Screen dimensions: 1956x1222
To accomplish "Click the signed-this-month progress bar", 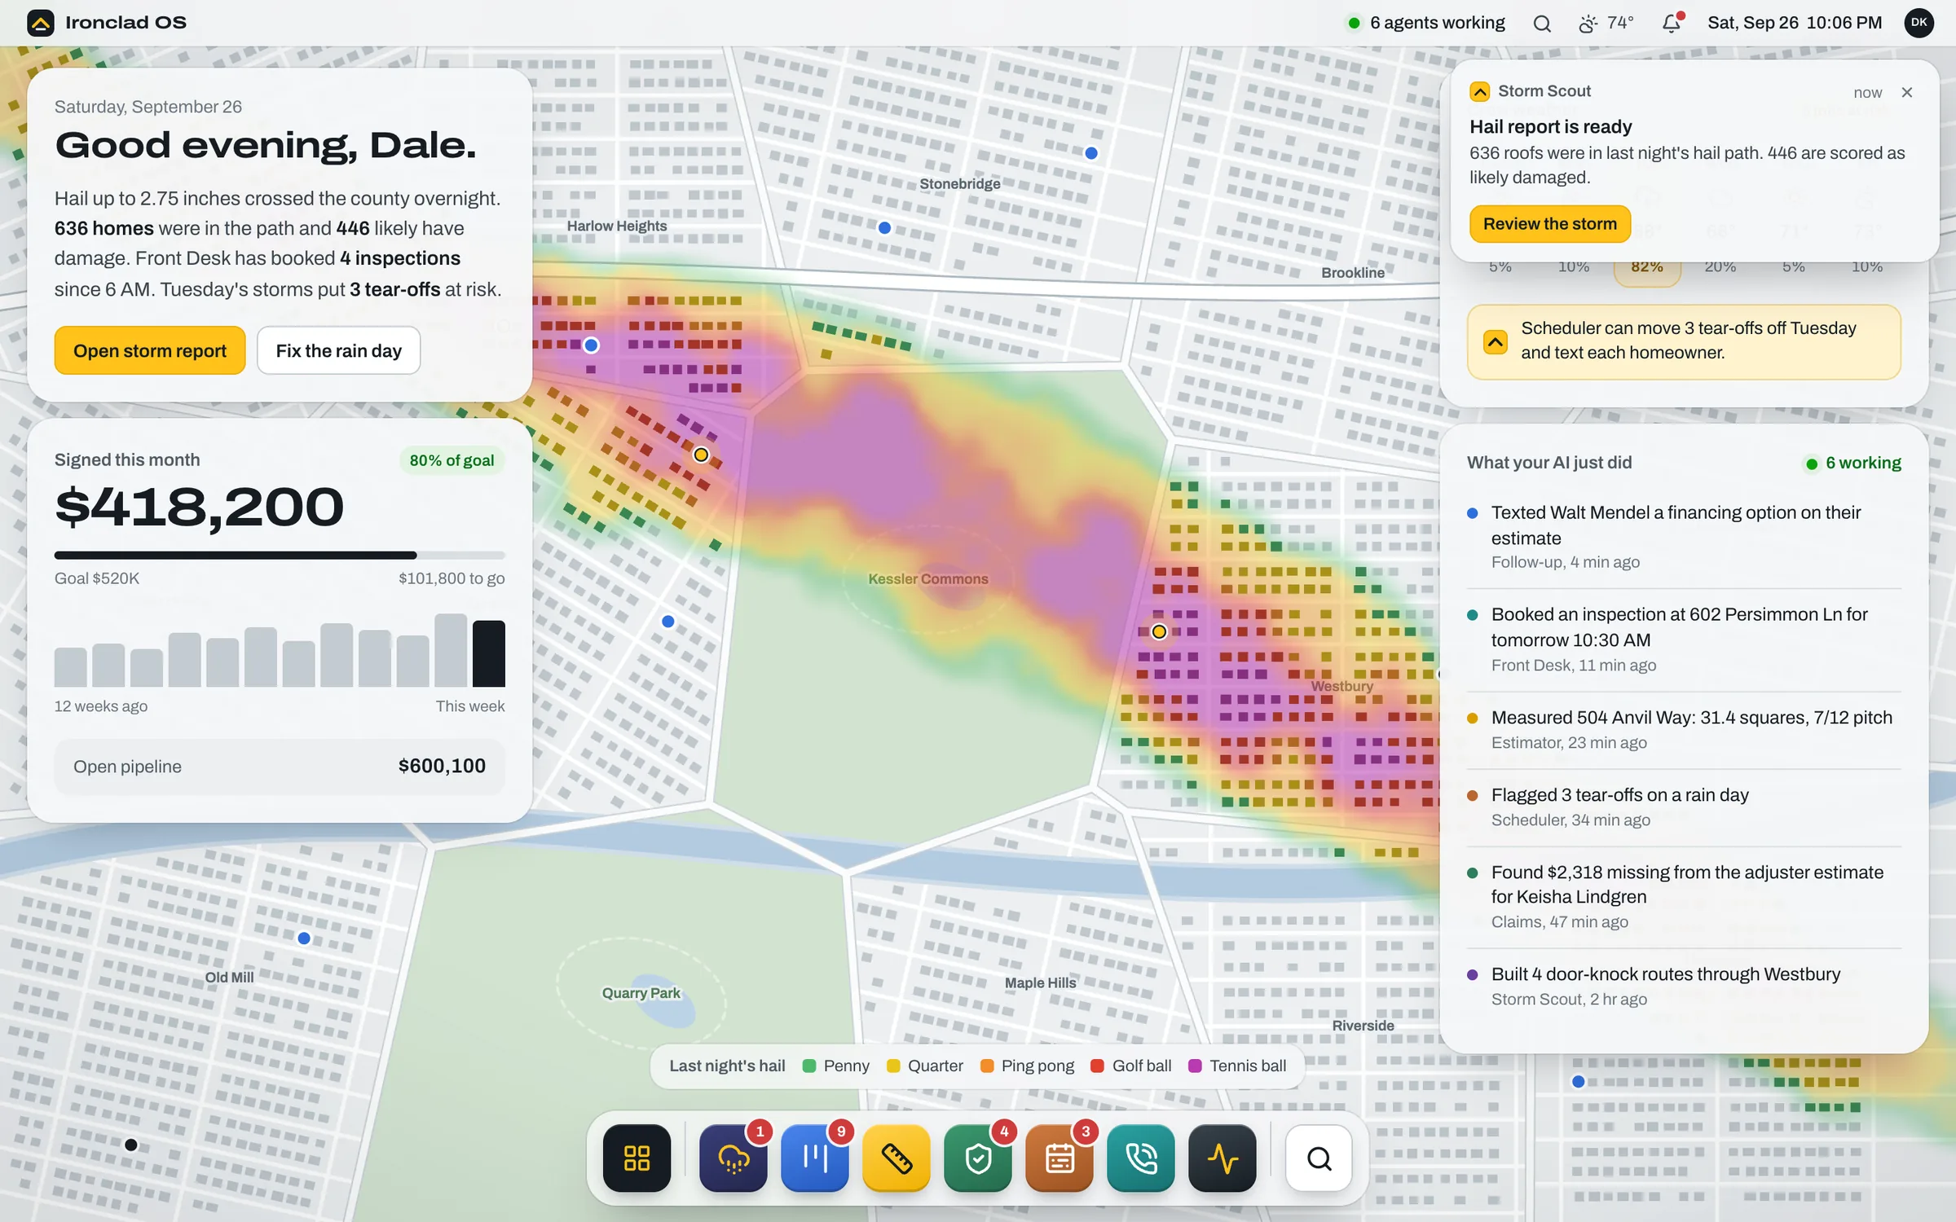I will pyautogui.click(x=280, y=556).
